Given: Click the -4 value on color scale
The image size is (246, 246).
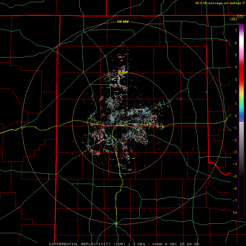Looking at the screenshot, I should pos(235,164).
